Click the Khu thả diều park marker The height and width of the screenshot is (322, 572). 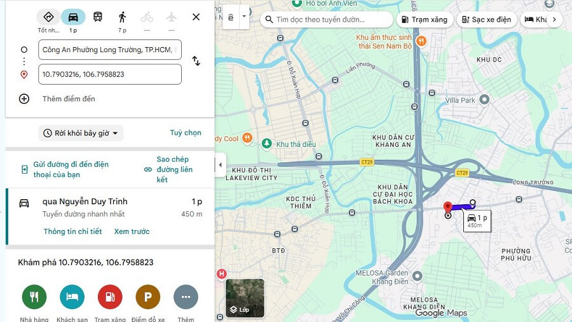click(267, 143)
